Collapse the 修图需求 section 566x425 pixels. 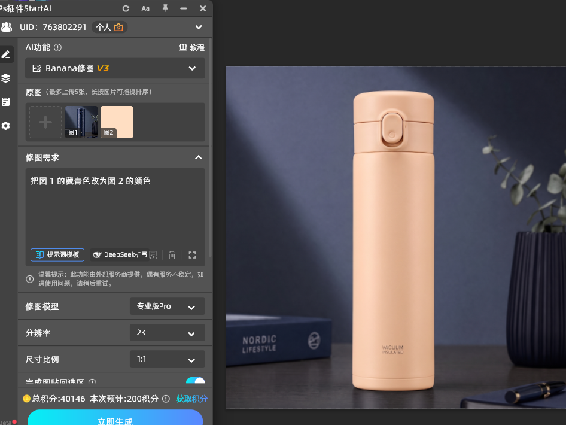click(x=199, y=157)
